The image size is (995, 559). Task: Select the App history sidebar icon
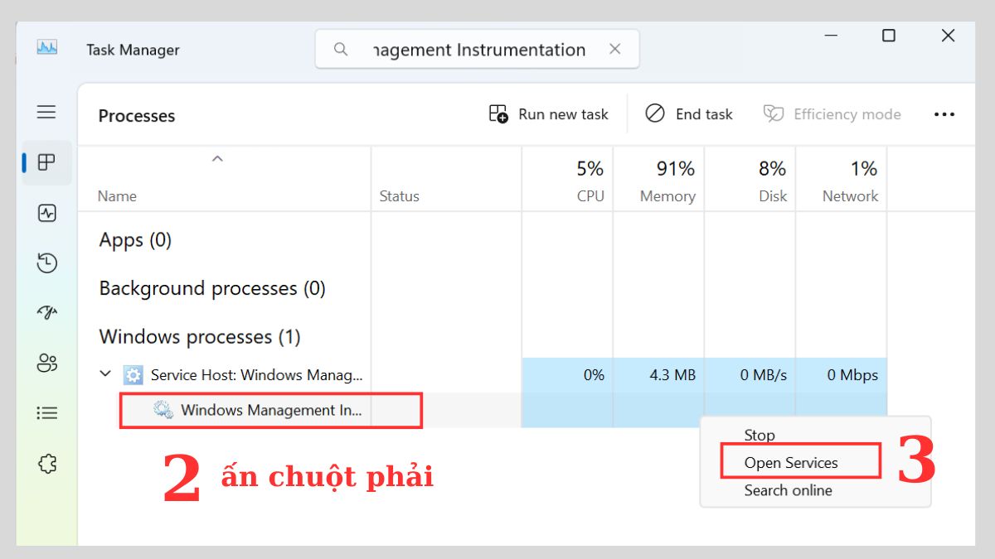pos(46,263)
